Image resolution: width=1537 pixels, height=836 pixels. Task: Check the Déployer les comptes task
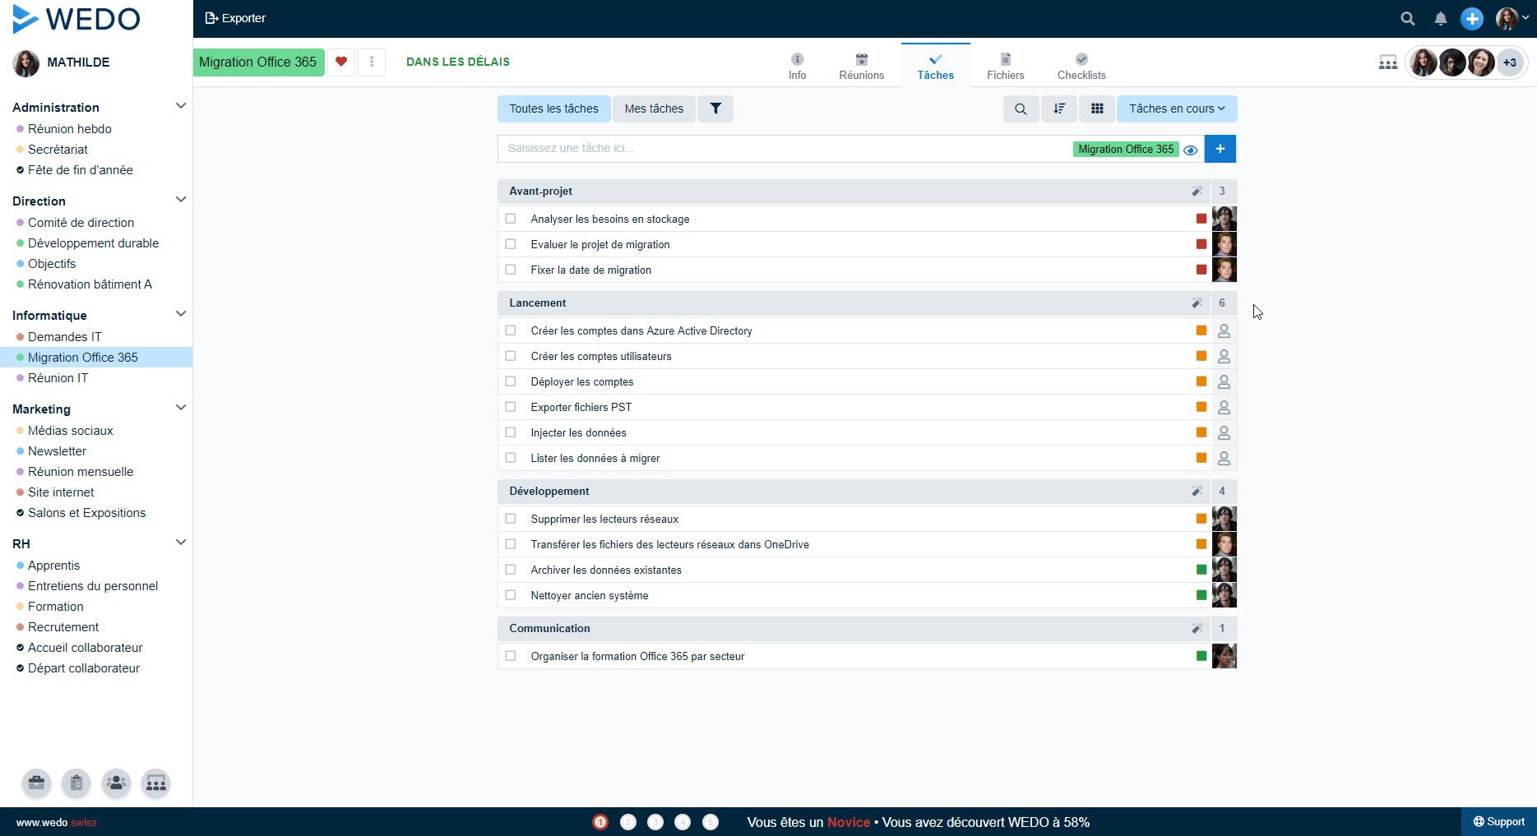511,381
